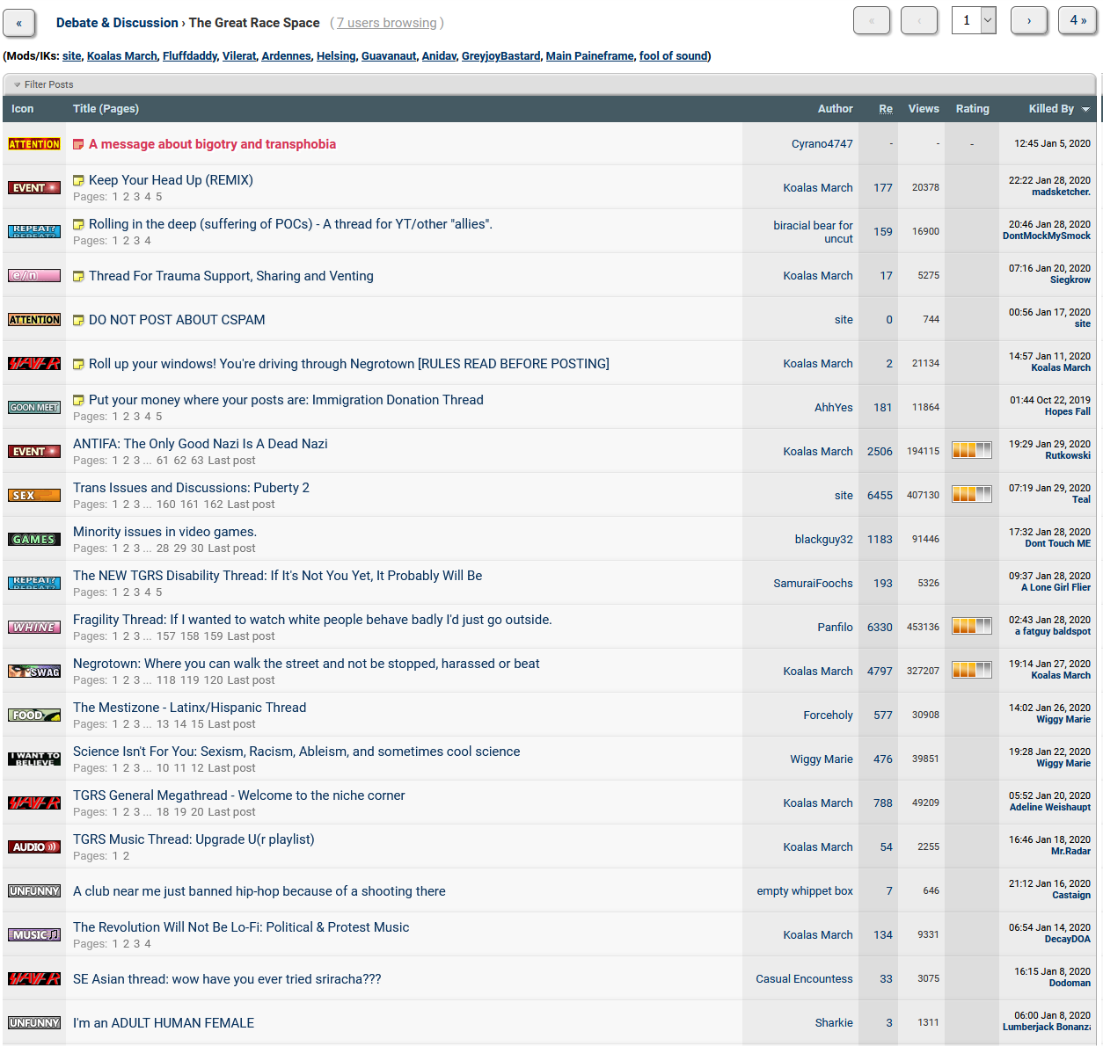Open moderator Fluffdaddy profile link

[x=190, y=56]
